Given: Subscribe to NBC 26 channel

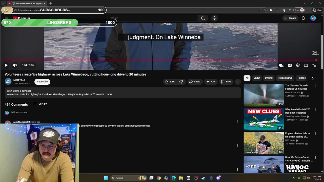Looking at the screenshot, I should [x=42, y=82].
